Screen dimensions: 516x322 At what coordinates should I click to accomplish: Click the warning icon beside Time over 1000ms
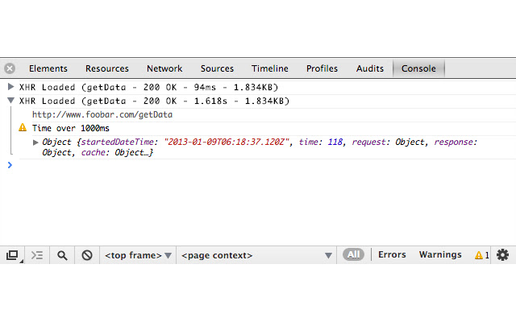[x=23, y=127]
